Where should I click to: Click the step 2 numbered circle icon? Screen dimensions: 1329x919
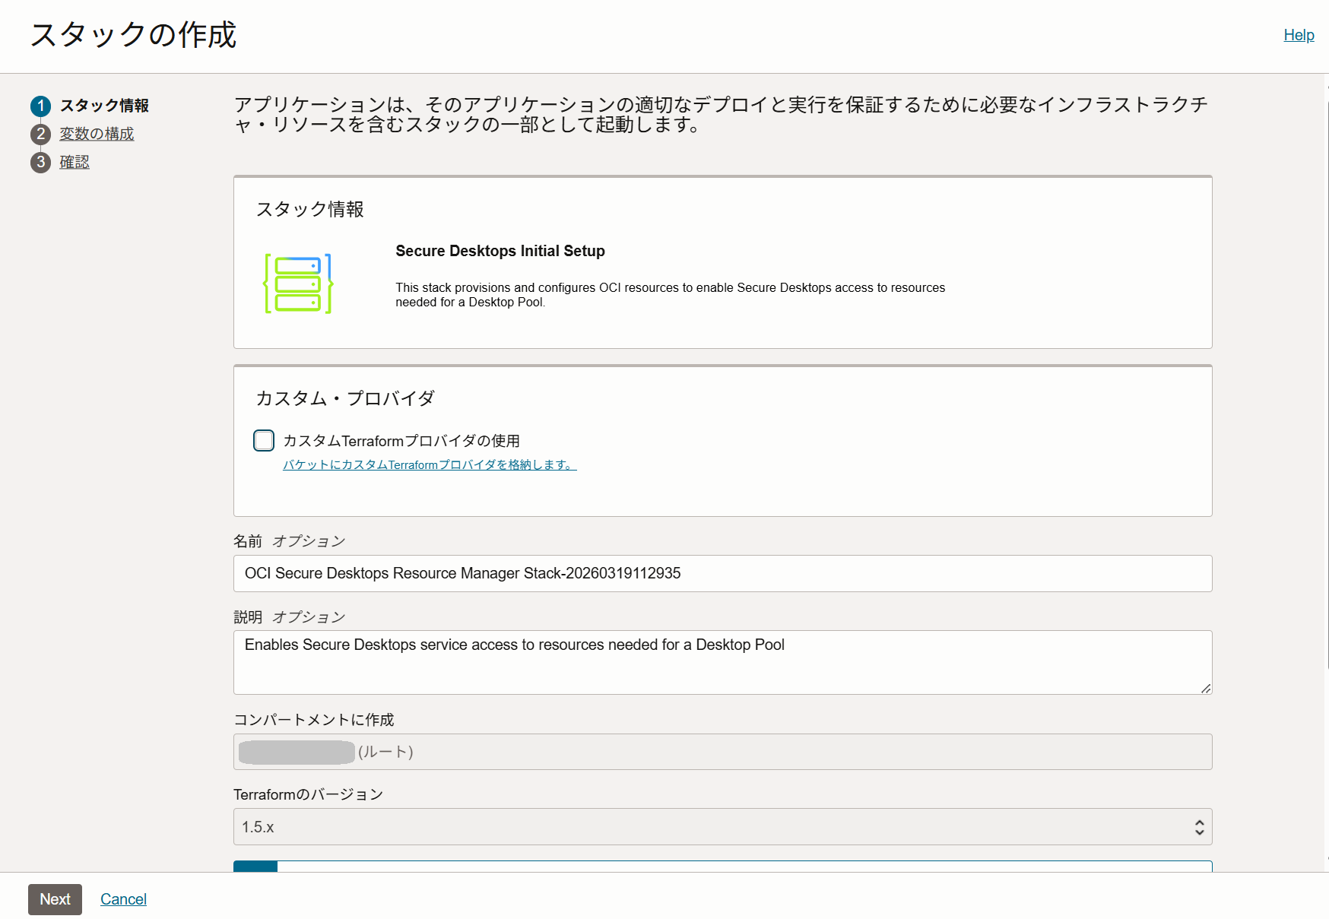click(x=41, y=134)
